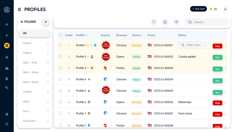Click the plus icon in left sidebar

7,24
